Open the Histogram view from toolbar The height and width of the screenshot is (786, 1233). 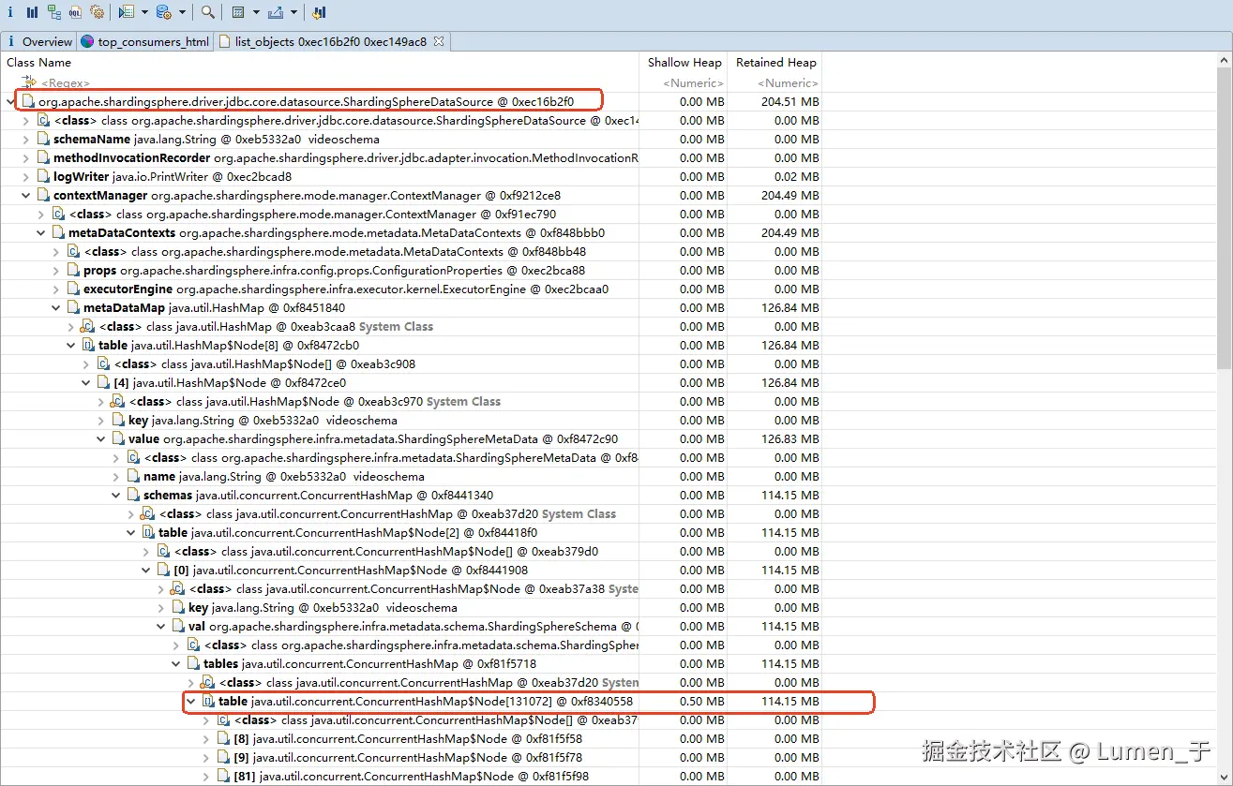32,12
